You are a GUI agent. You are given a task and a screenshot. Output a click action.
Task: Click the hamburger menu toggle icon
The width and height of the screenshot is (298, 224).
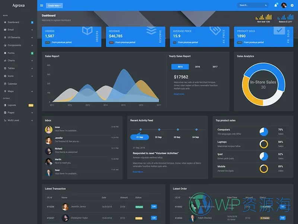click(42, 6)
